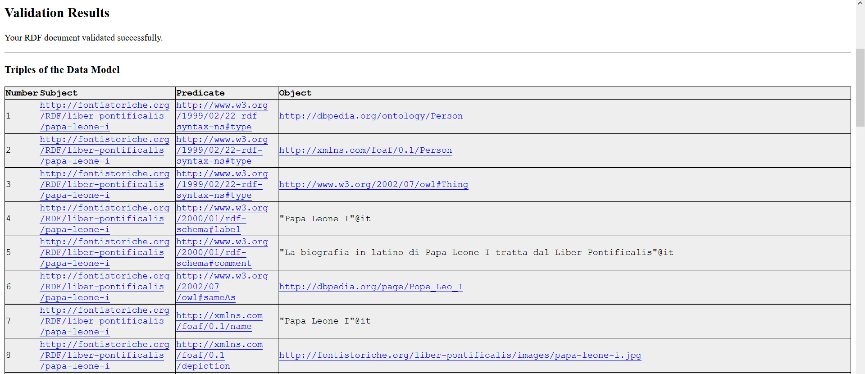The image size is (865, 374).
Task: Select the "Papa Leone I"@it name in row 7
Action: pos(325,321)
